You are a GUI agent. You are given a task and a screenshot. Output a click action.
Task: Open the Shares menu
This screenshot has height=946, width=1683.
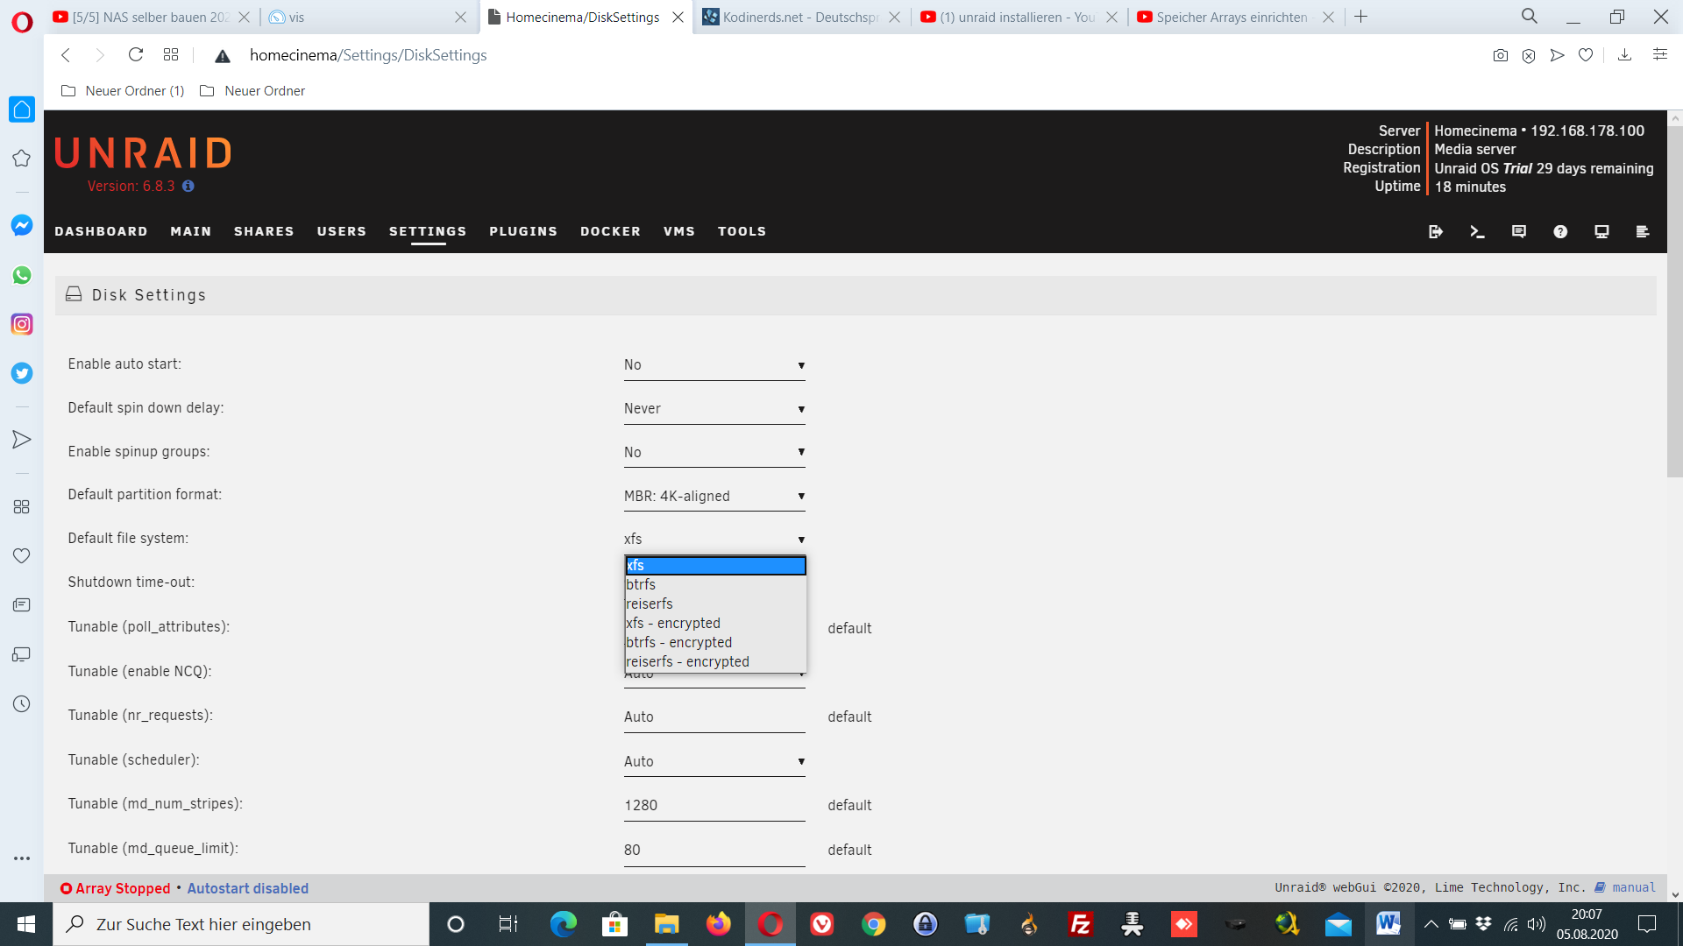264,232
